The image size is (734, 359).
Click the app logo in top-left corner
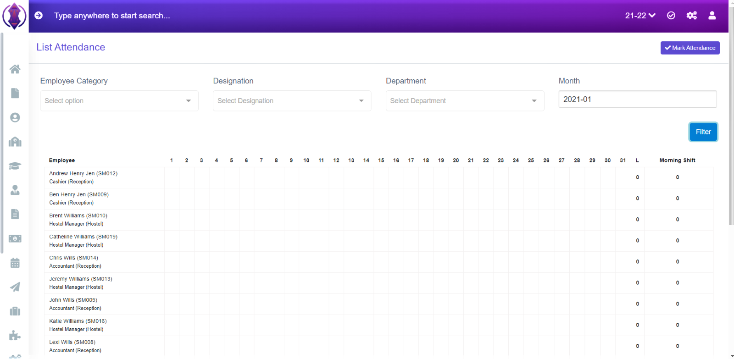click(x=14, y=16)
